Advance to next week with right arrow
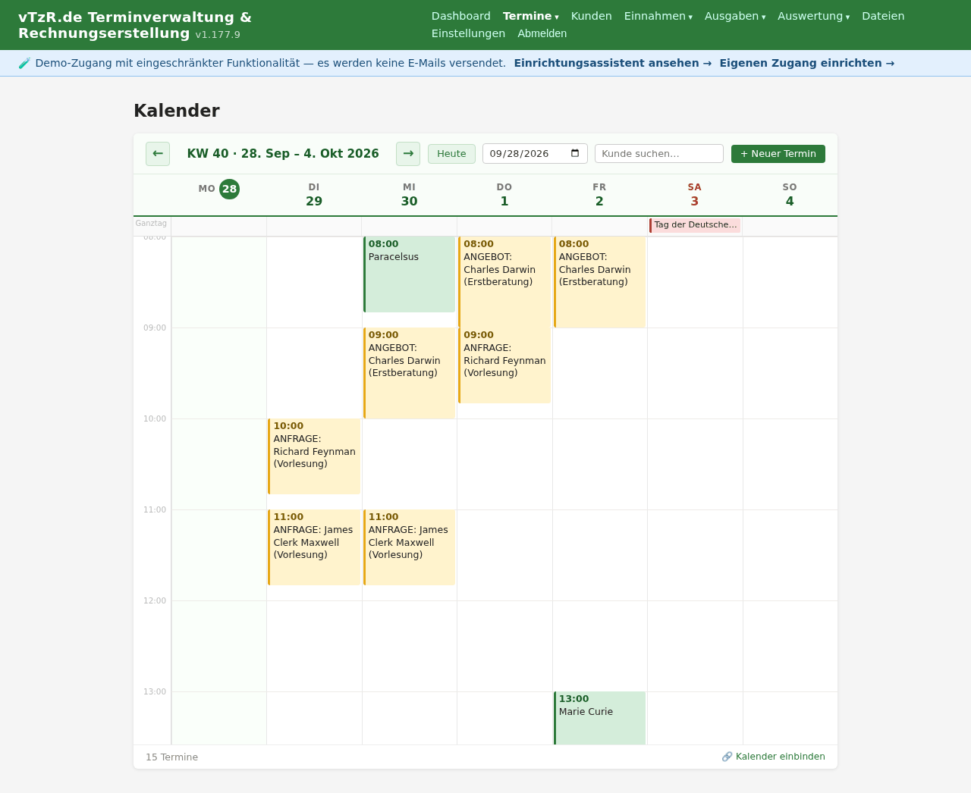Viewport: 971px width, 793px height. (408, 154)
